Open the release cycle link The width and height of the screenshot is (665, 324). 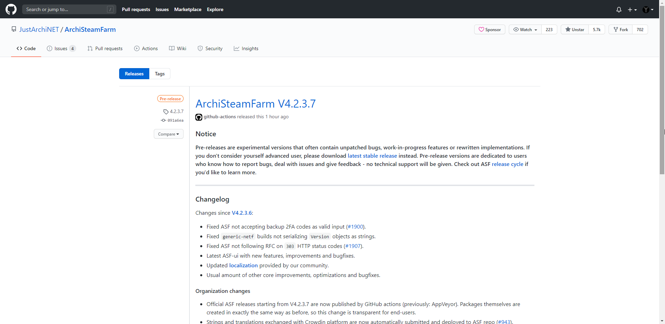pos(507,164)
